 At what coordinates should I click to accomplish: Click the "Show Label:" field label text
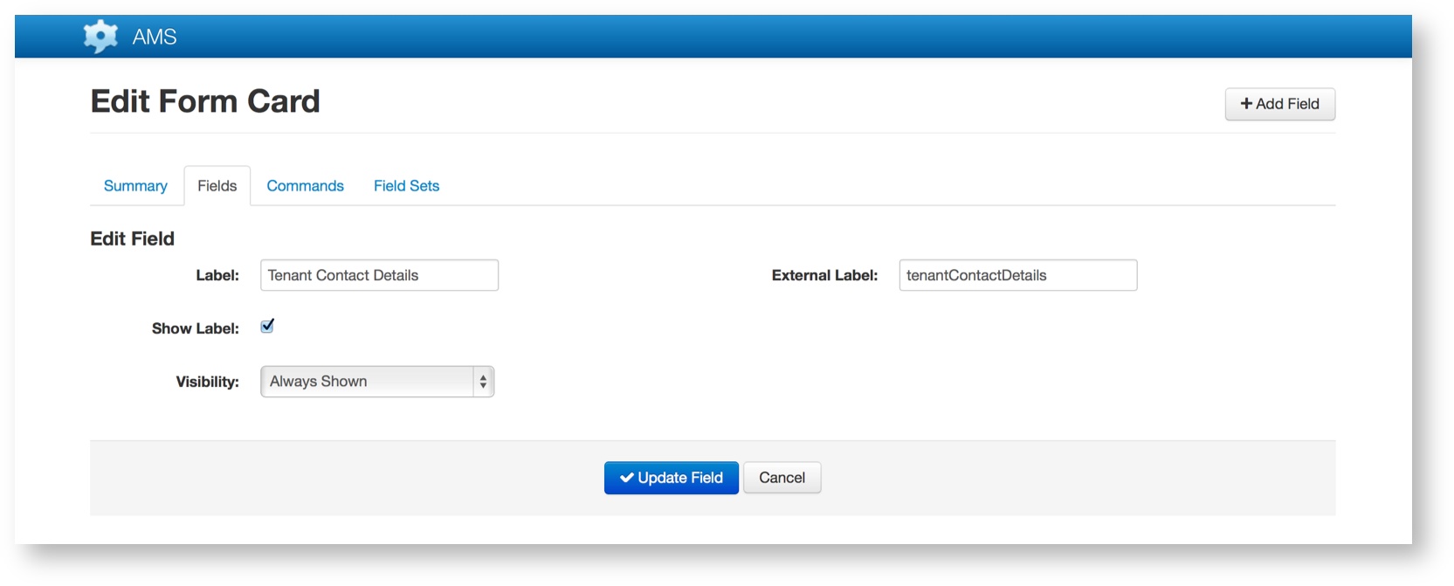coord(195,328)
